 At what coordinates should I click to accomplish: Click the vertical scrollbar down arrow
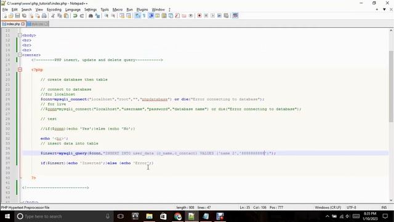coord(391,200)
